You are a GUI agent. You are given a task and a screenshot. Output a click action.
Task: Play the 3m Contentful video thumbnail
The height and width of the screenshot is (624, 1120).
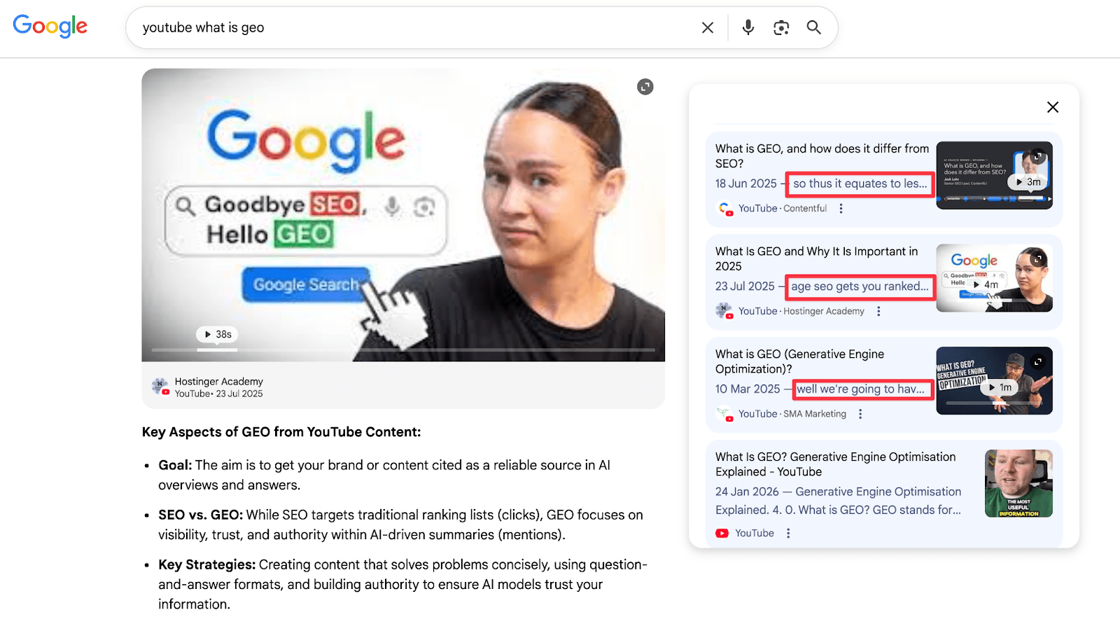[994, 175]
